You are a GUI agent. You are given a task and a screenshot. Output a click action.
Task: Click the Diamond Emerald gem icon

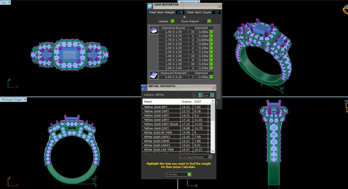pos(154,75)
